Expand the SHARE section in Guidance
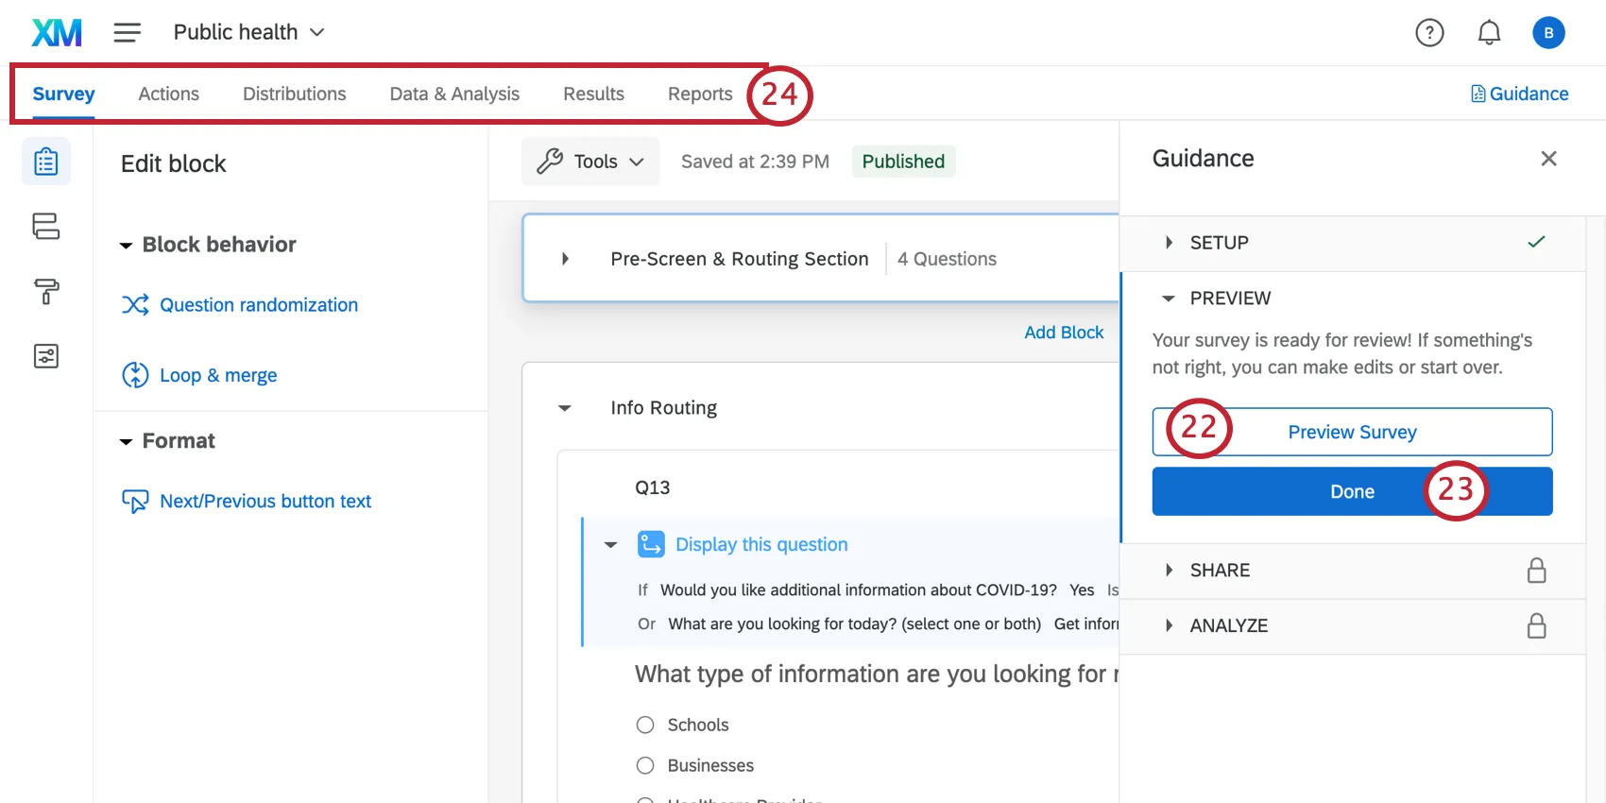1606x803 pixels. click(x=1220, y=571)
